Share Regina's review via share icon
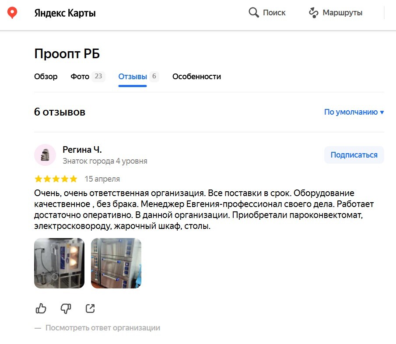Screen dimensions: 396x344 click(x=90, y=309)
